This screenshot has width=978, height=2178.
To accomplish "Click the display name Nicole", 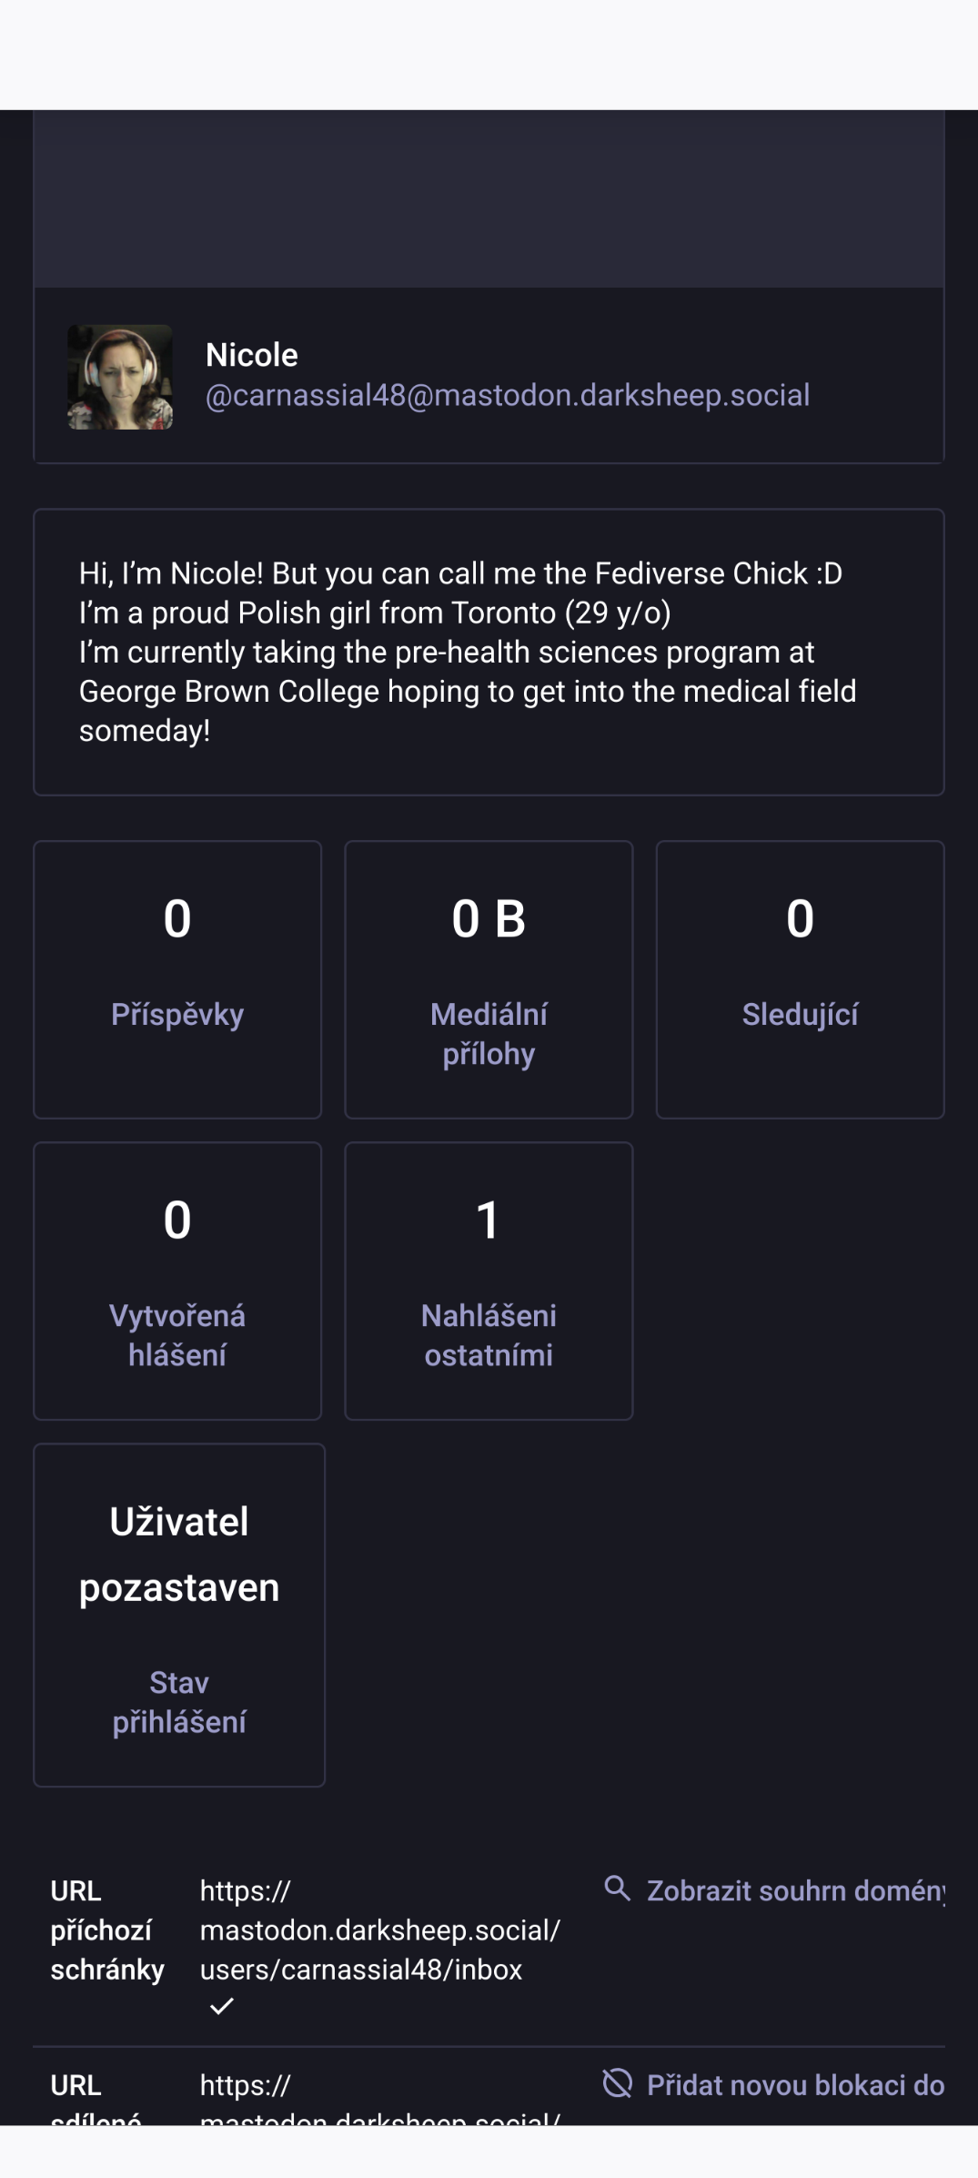I will tap(252, 355).
